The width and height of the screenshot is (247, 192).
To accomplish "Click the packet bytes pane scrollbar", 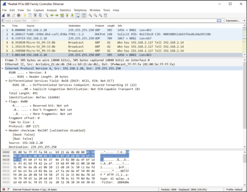I will pyautogui.click(x=245, y=168).
